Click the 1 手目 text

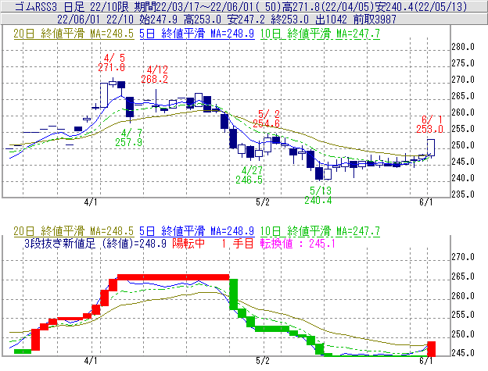click(238, 244)
